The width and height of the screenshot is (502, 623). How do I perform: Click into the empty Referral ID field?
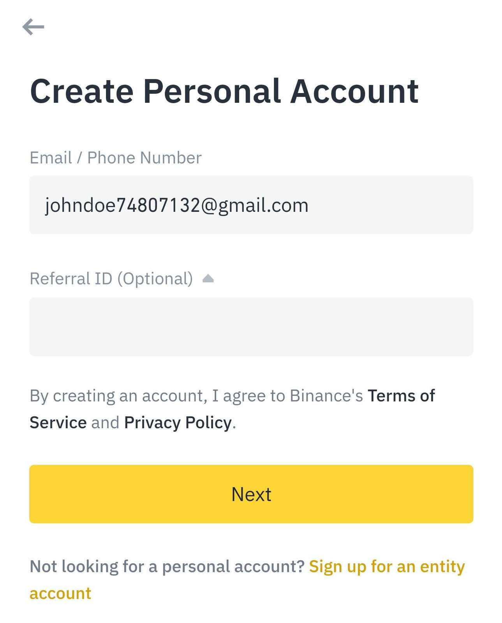251,326
